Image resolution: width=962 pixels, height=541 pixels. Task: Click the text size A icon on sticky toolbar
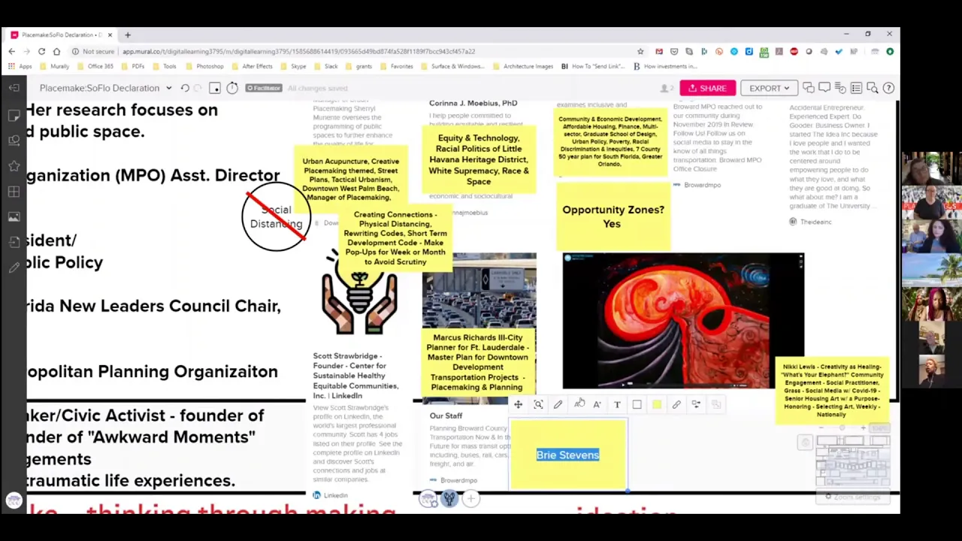[597, 404]
